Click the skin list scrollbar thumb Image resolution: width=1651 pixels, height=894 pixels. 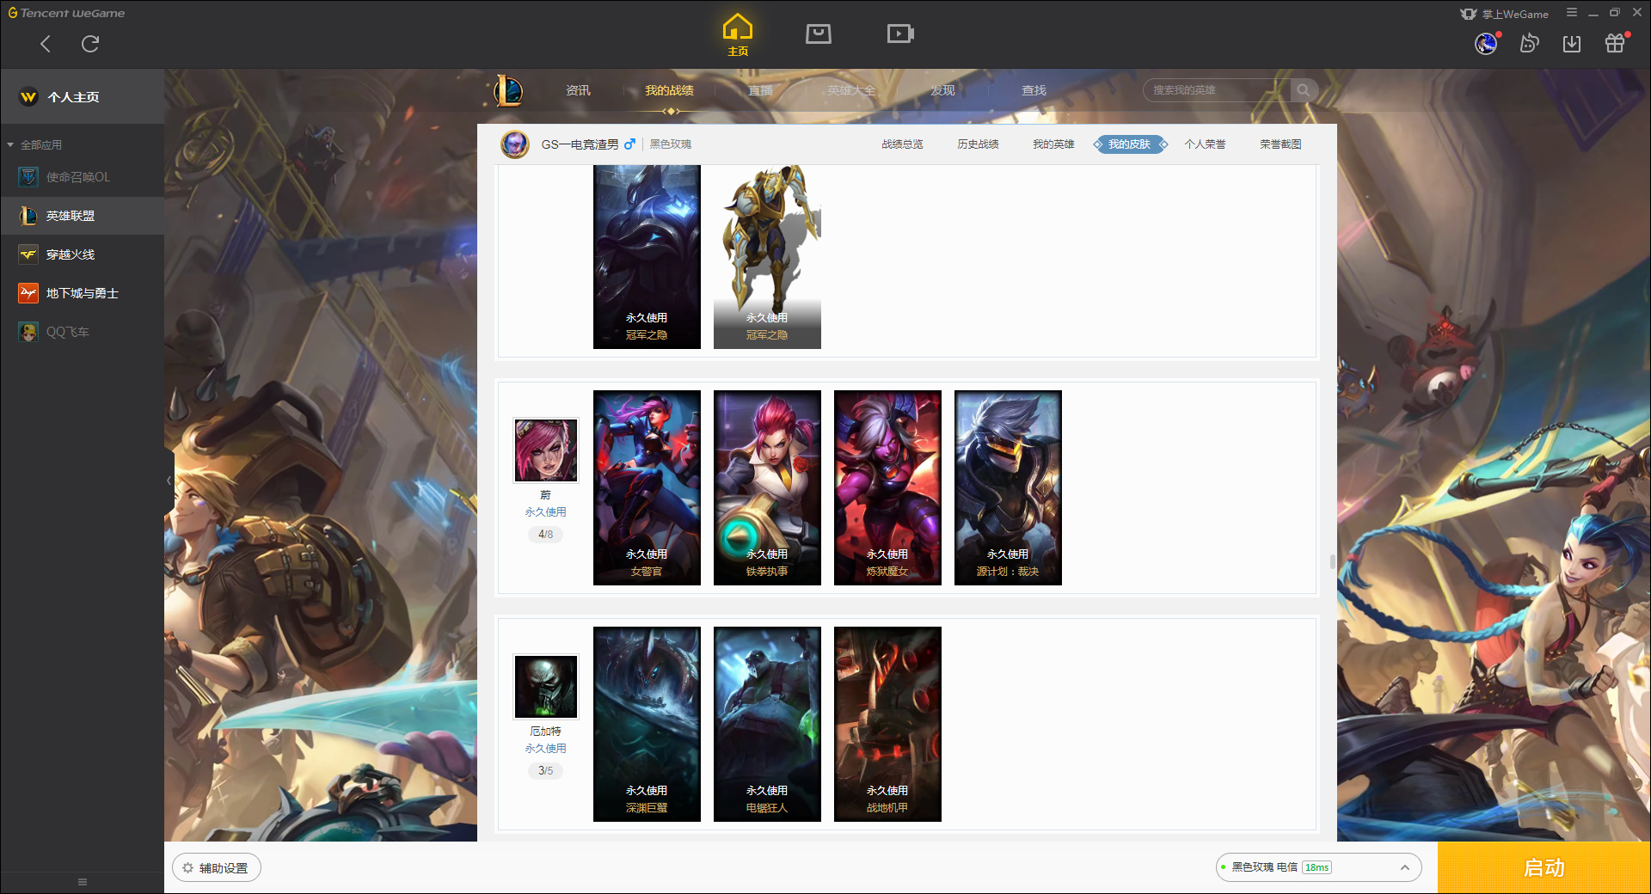[x=1332, y=561]
